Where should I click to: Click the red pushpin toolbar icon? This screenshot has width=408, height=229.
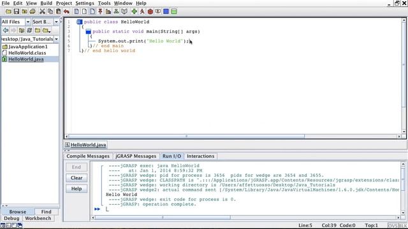pos(100,11)
